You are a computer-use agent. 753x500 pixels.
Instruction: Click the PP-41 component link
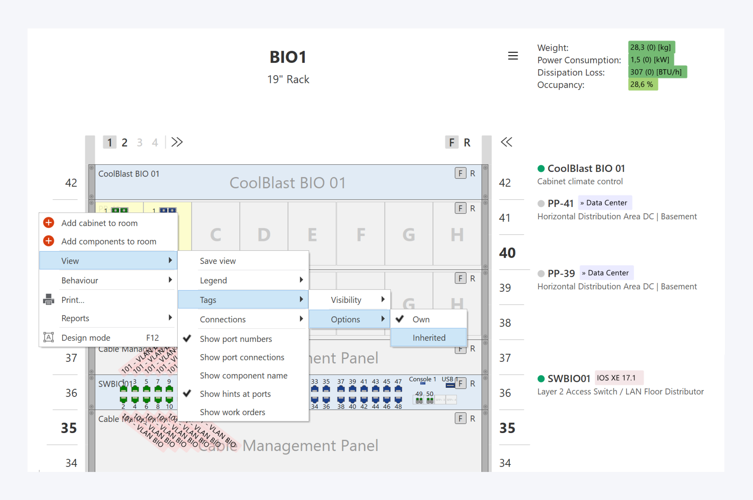(560, 203)
